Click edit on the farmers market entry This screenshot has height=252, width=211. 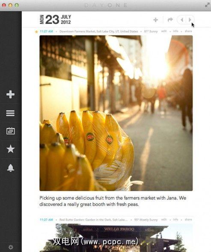point(164,31)
